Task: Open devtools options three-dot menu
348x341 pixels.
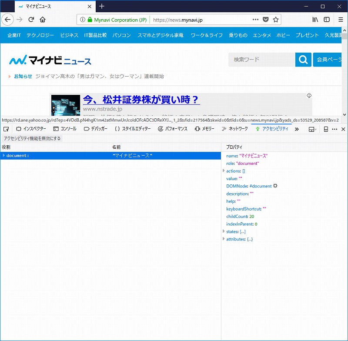Action: click(x=335, y=129)
